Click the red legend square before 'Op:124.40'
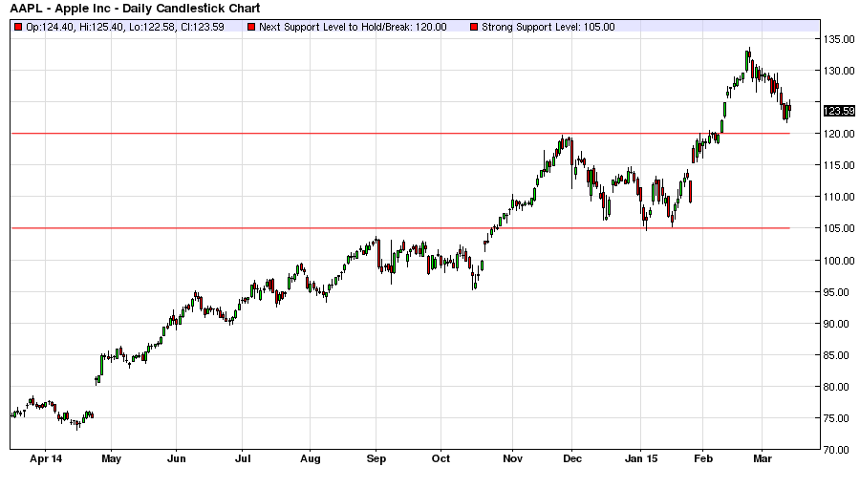 coord(19,27)
